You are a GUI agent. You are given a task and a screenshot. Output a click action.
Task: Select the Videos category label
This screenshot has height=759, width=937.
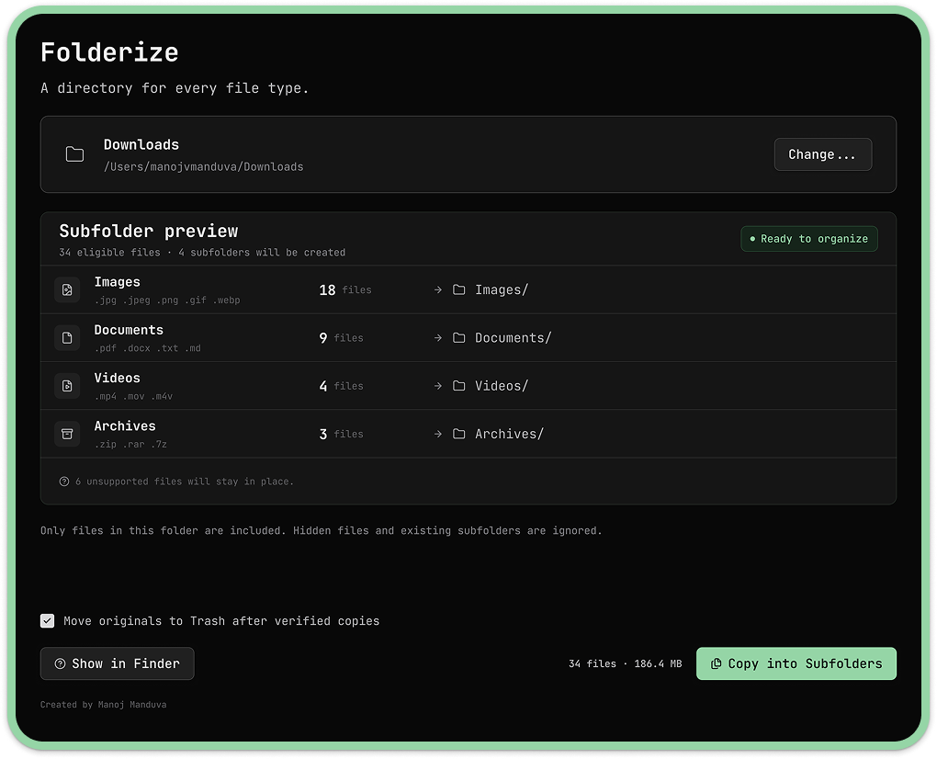point(118,378)
